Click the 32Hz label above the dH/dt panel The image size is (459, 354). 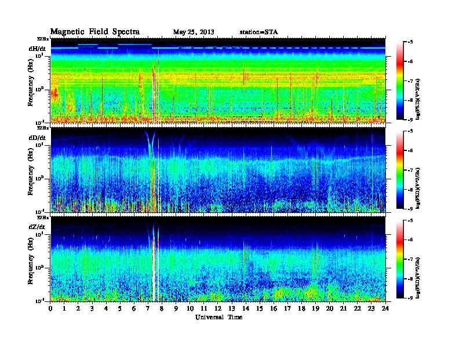[43, 38]
